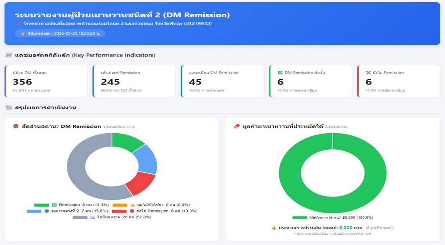Click the 'Remission 6 คน (13.3%)' legend label

coord(84,204)
